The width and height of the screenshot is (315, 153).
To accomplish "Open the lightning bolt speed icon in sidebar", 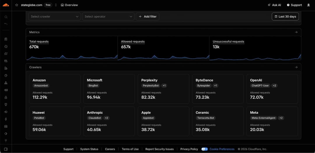I will coord(6,119).
